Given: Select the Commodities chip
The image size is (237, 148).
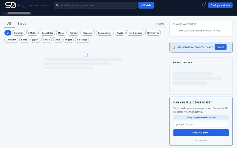Looking at the screenshot, I should 105,33.
